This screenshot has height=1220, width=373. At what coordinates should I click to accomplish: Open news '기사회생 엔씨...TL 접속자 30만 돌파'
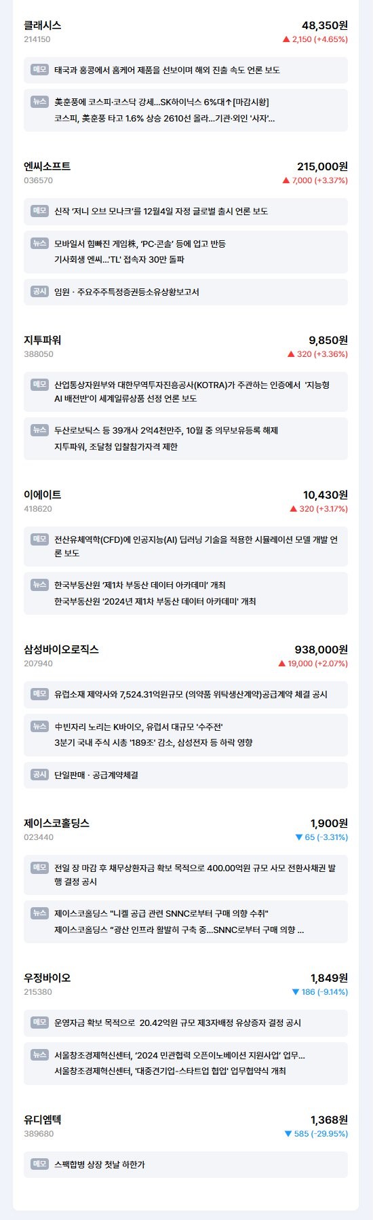point(119,259)
